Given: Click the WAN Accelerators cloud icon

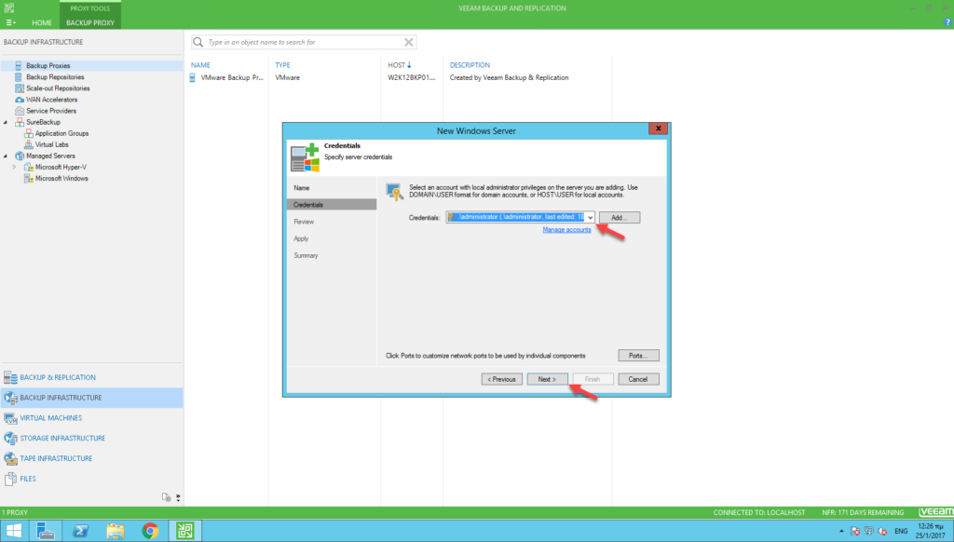Looking at the screenshot, I should click(20, 100).
